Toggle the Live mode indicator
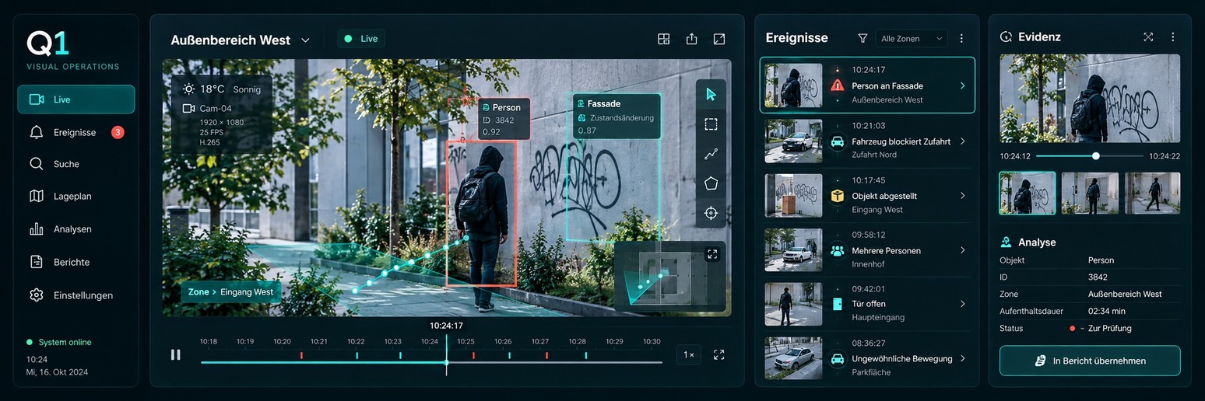Screen dimensions: 1205x401 tap(360, 39)
